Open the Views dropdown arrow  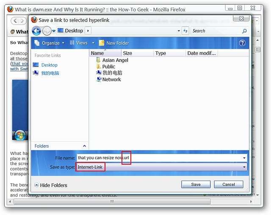93,43
